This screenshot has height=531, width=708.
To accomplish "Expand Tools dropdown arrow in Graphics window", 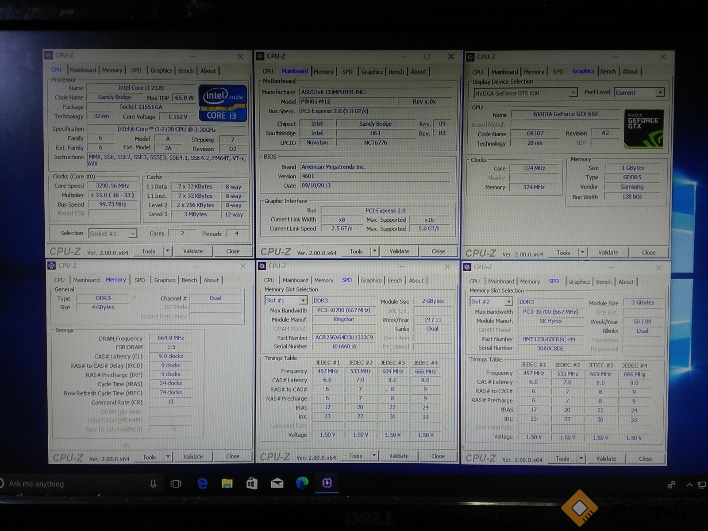I will (x=582, y=253).
